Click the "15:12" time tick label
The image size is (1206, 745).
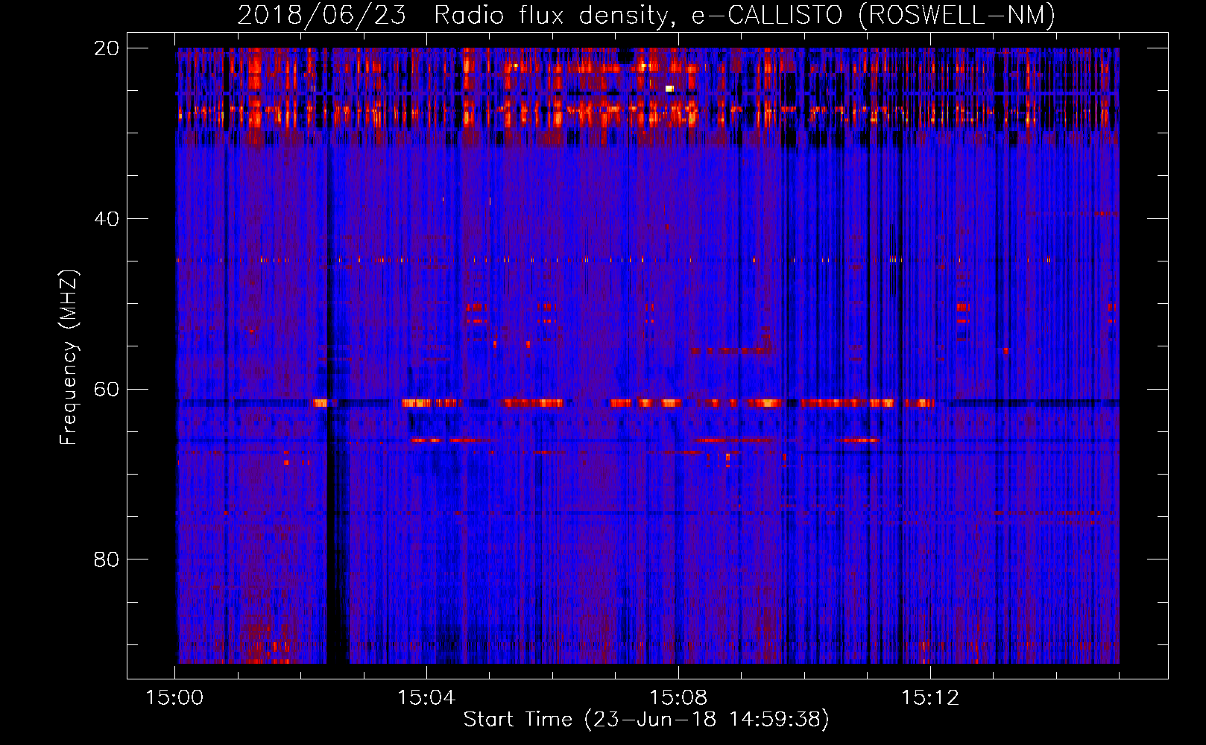[x=930, y=698]
